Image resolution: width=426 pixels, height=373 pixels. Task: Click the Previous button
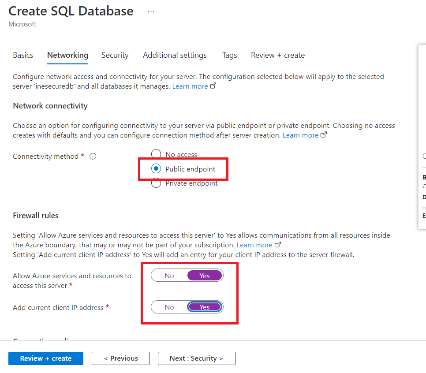120,358
